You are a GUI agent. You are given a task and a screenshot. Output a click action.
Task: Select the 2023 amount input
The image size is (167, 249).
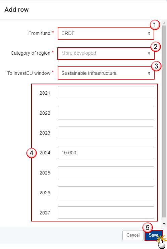coord(106,133)
